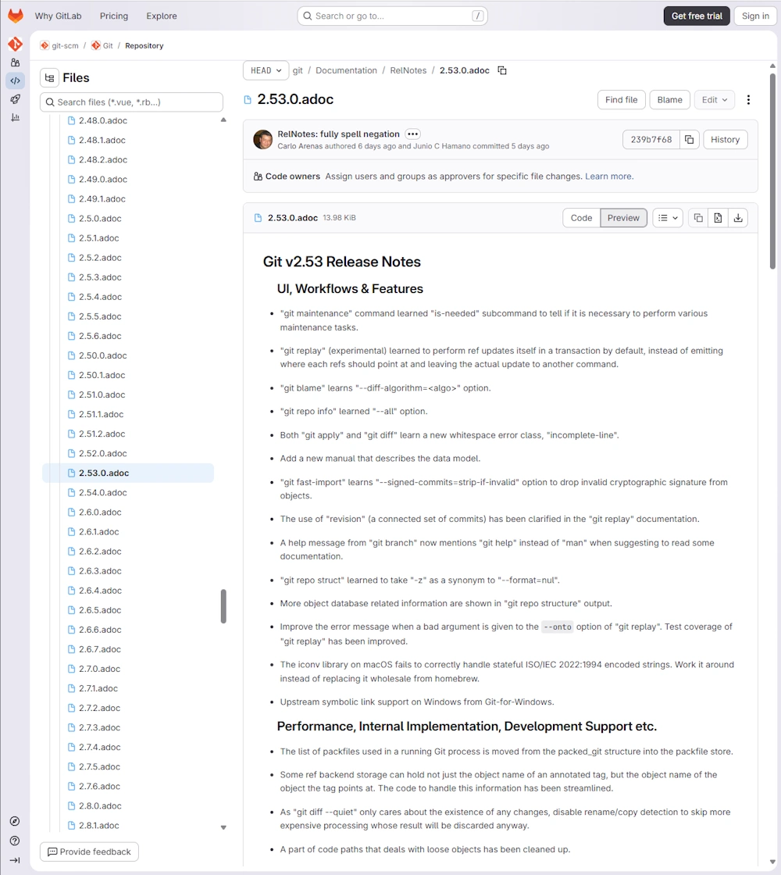Expand the Edit dropdown

tap(714, 100)
